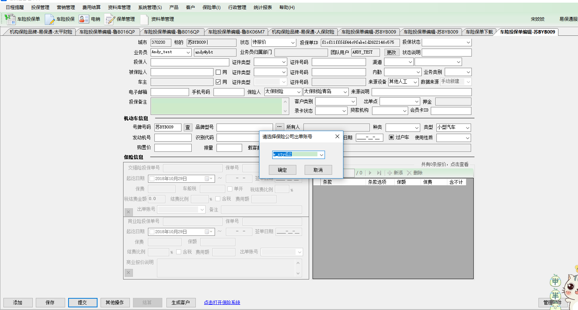Switch to the 车险保单下载 tab
This screenshot has width=578, height=310.
point(479,32)
